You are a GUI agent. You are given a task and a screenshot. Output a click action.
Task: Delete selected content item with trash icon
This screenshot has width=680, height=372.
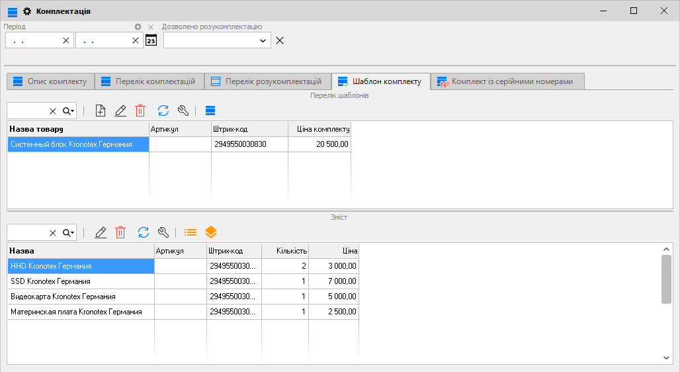click(x=120, y=232)
